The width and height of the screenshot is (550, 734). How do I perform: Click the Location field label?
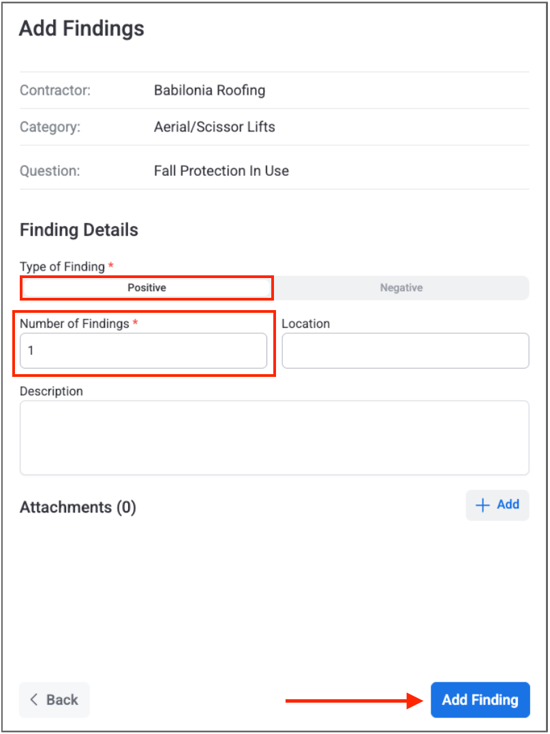305,324
